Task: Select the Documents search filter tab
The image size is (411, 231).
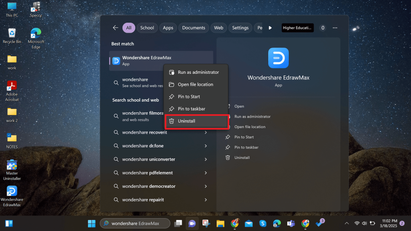Action: pyautogui.click(x=194, y=28)
